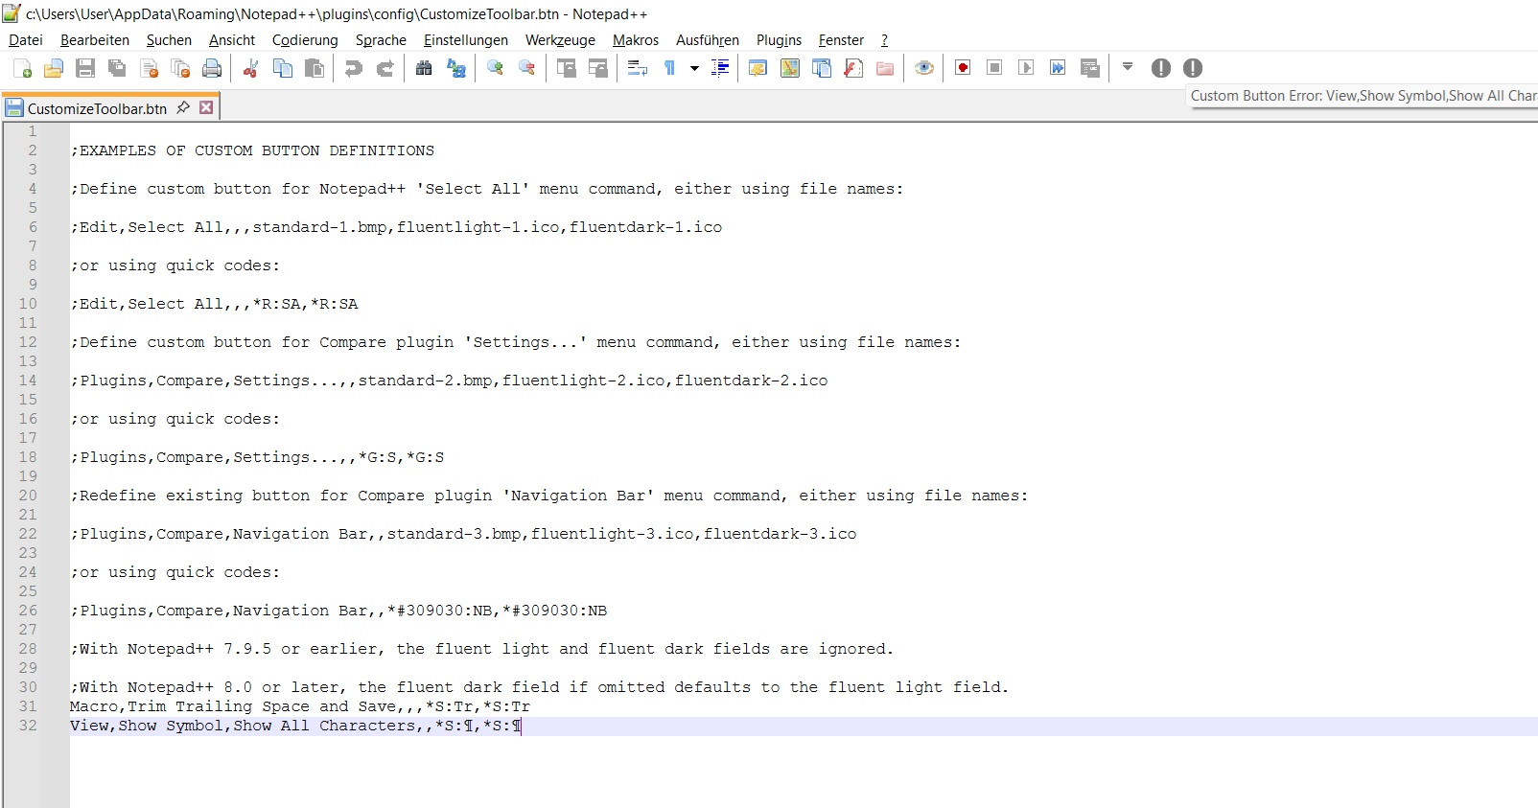Click the Copy icon in toolbar
This screenshot has height=808, width=1538.
pyautogui.click(x=283, y=68)
